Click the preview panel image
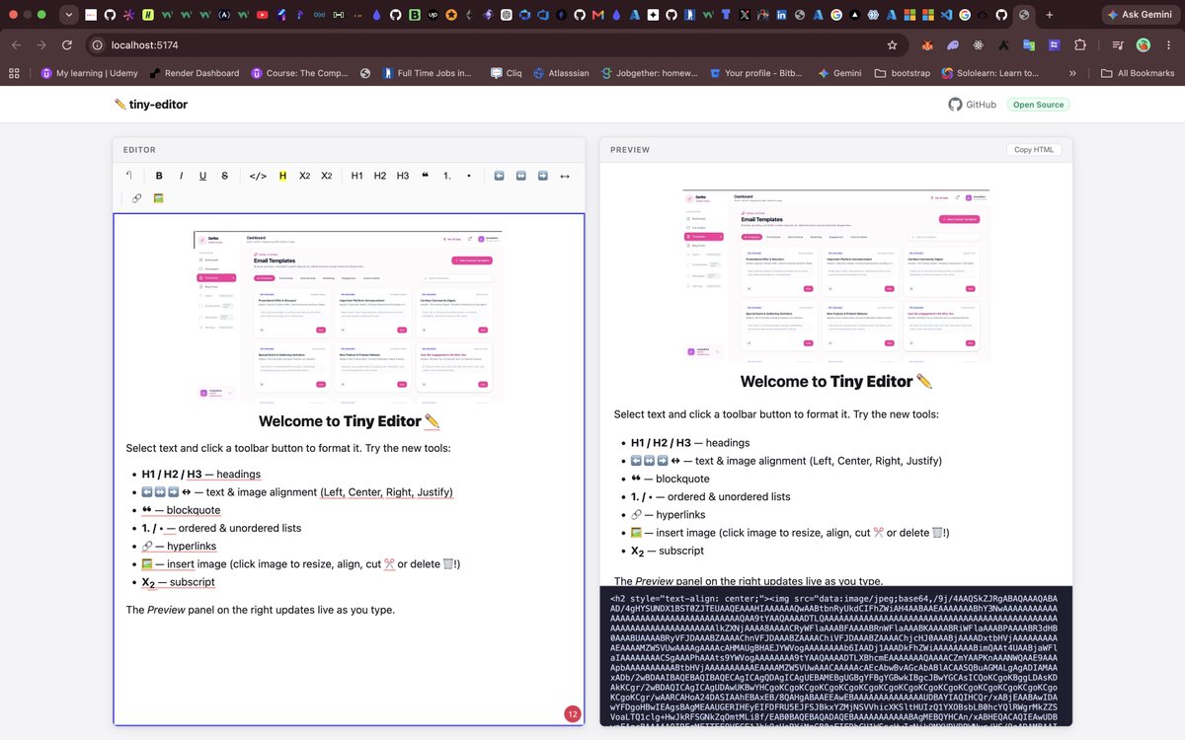 coord(835,275)
